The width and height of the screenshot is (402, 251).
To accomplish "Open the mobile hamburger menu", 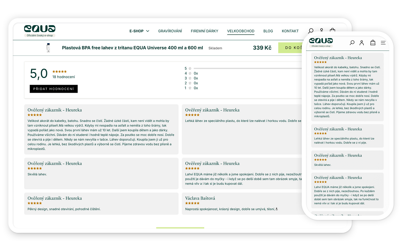I will (x=383, y=43).
